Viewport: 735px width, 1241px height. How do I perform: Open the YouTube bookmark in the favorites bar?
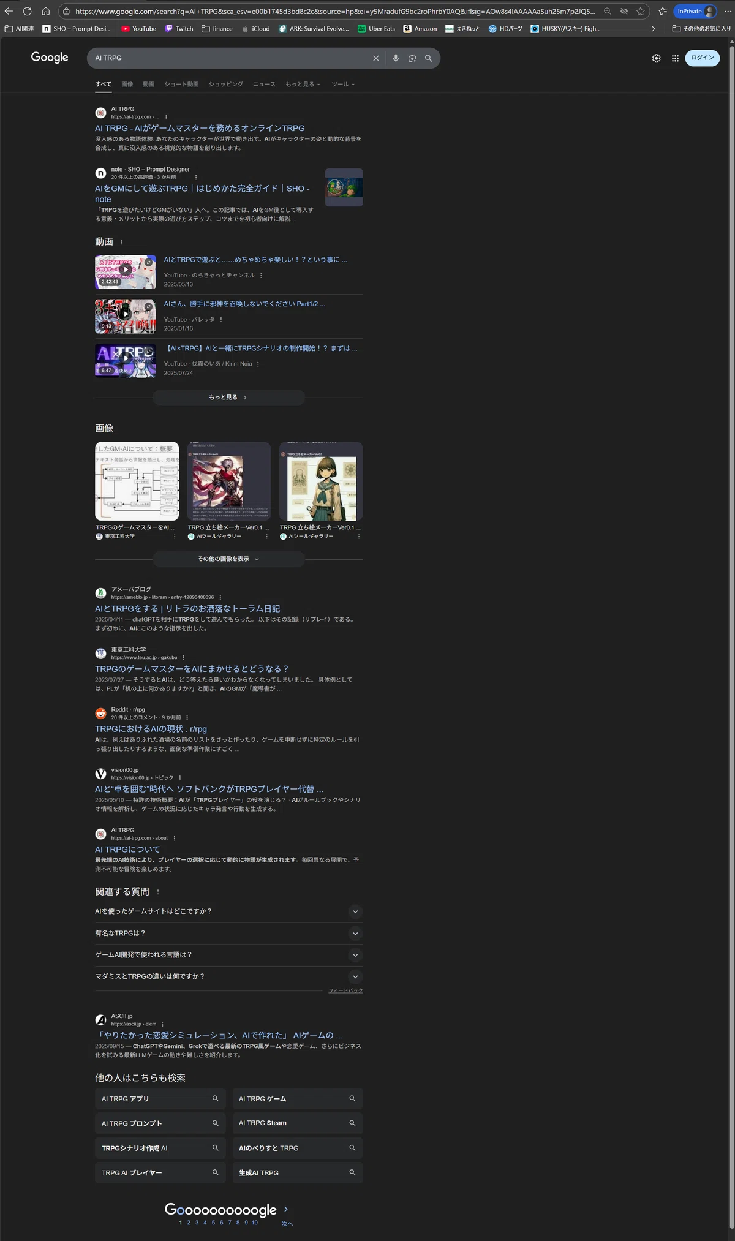point(138,29)
